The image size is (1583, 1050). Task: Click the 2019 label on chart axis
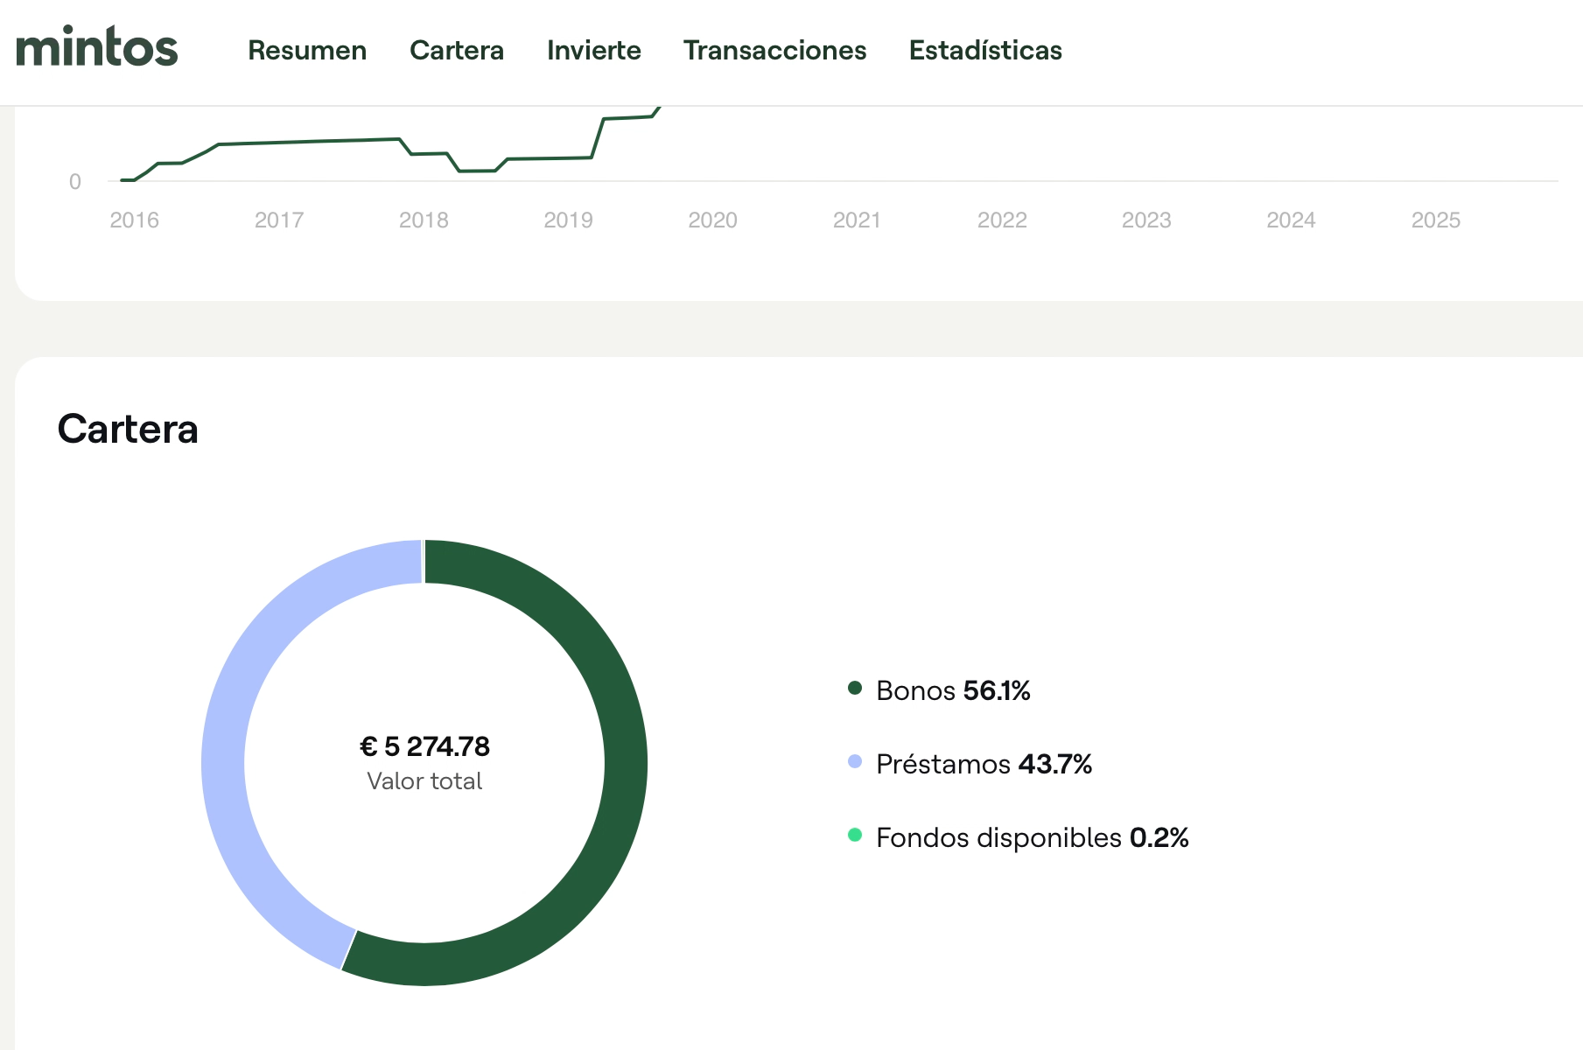(x=568, y=220)
